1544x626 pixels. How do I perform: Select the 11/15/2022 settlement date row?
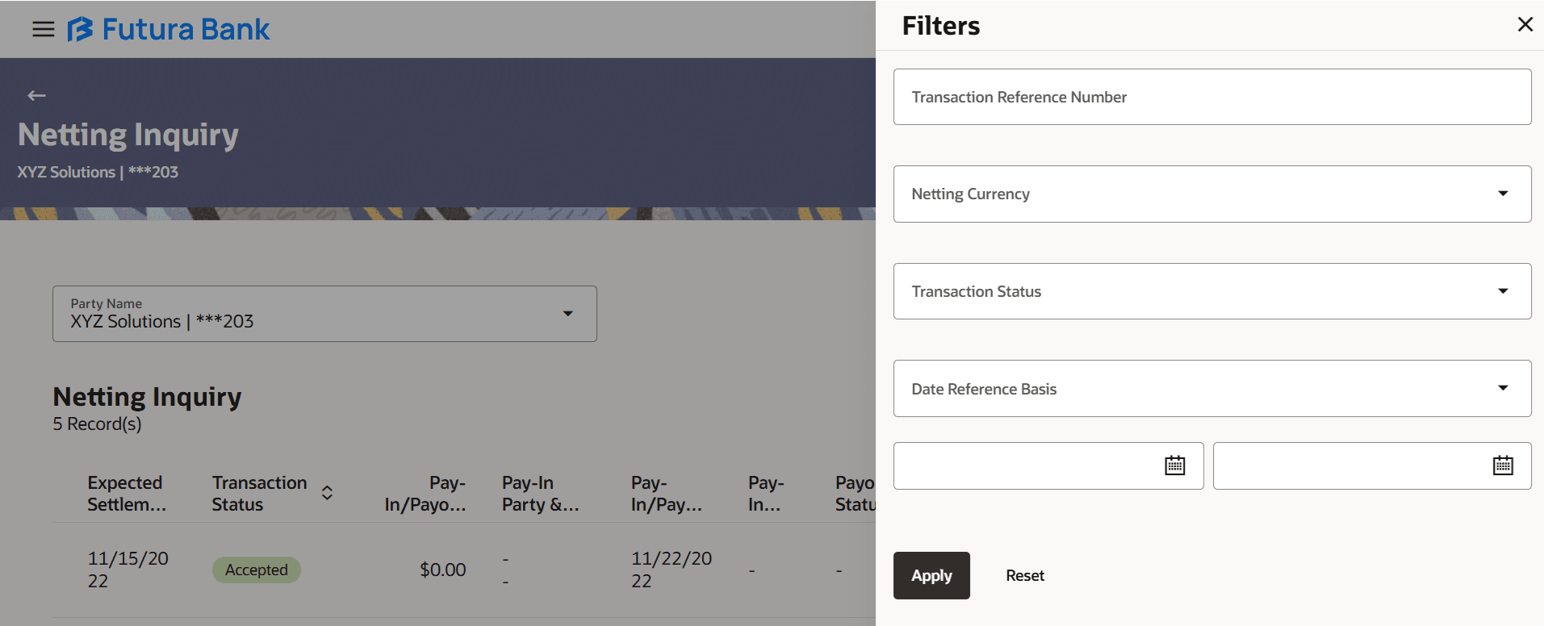click(x=128, y=570)
